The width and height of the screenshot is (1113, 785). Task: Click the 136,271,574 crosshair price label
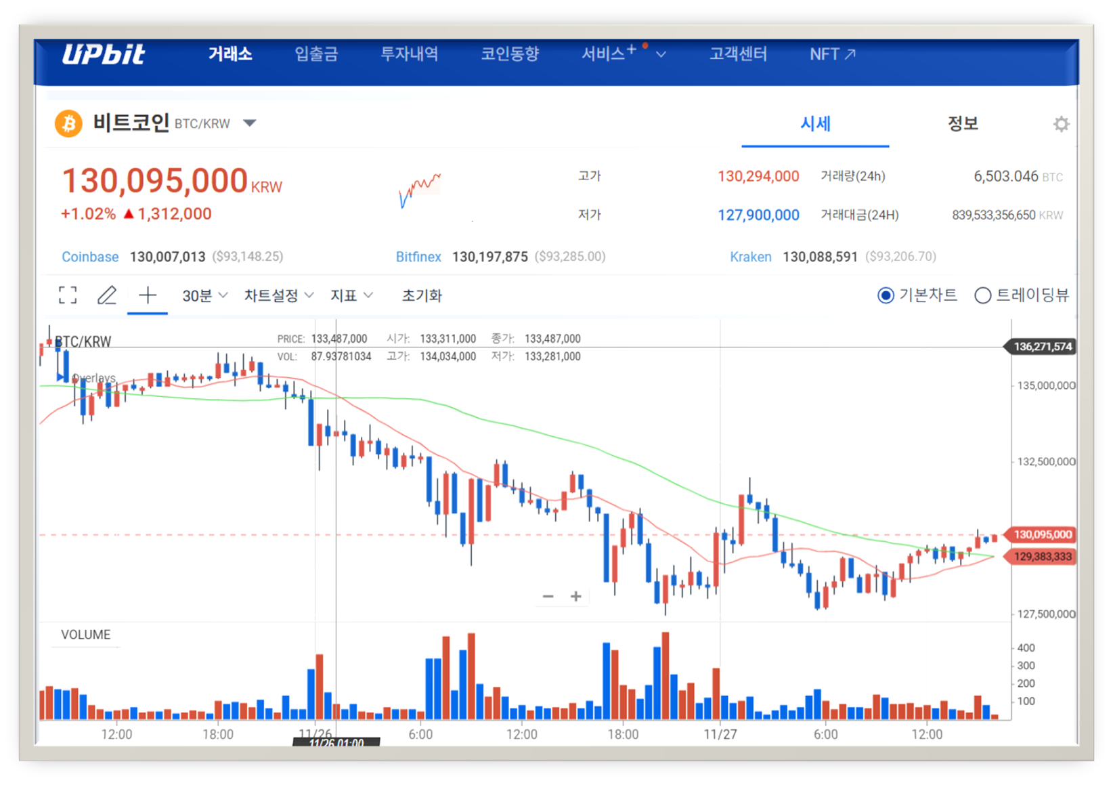[x=1041, y=347]
